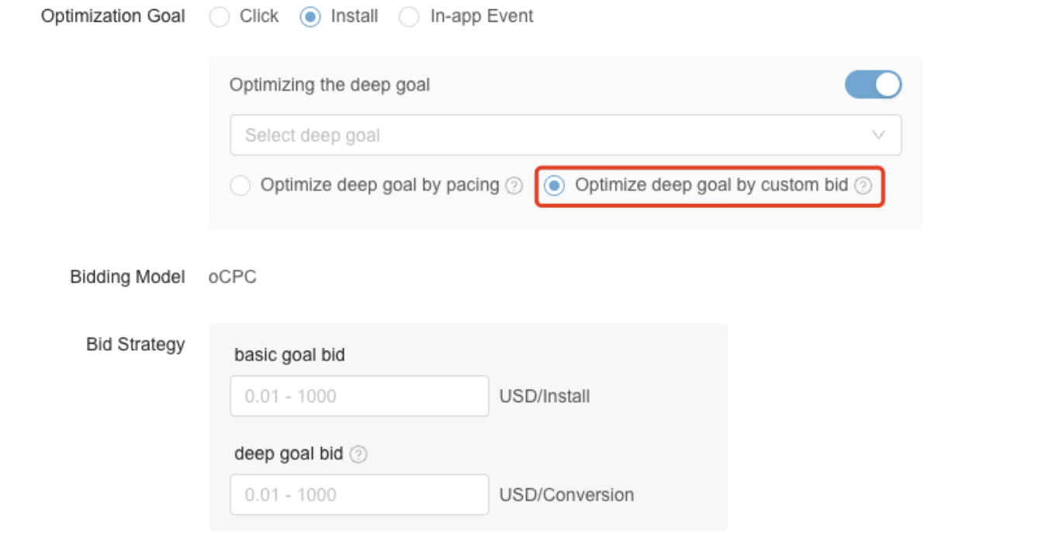Click the Bidding Model section label

pos(127,277)
